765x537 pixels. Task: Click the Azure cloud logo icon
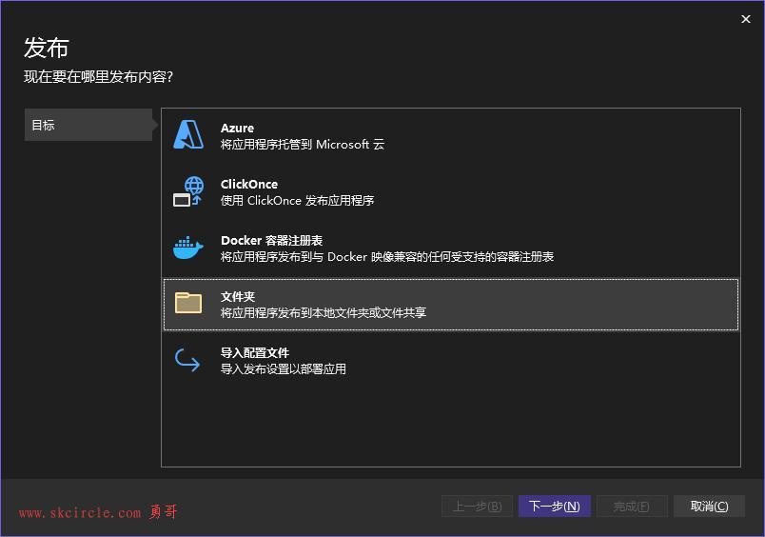tap(188, 135)
